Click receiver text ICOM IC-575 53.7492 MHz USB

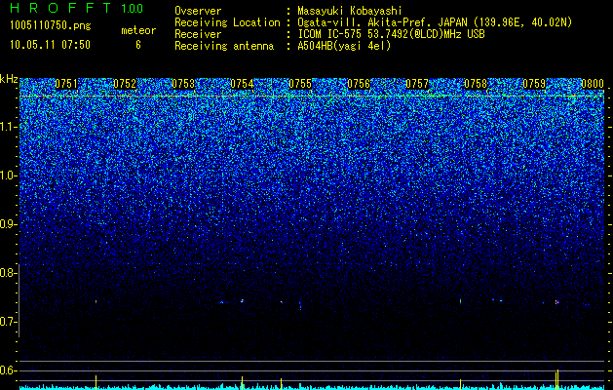[392, 34]
